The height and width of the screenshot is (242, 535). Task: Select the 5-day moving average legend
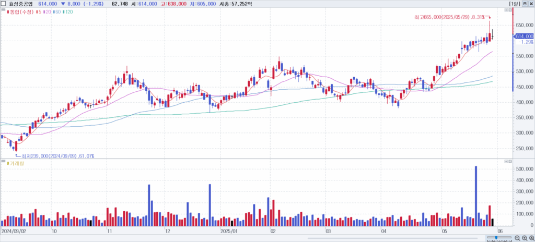click(x=38, y=12)
